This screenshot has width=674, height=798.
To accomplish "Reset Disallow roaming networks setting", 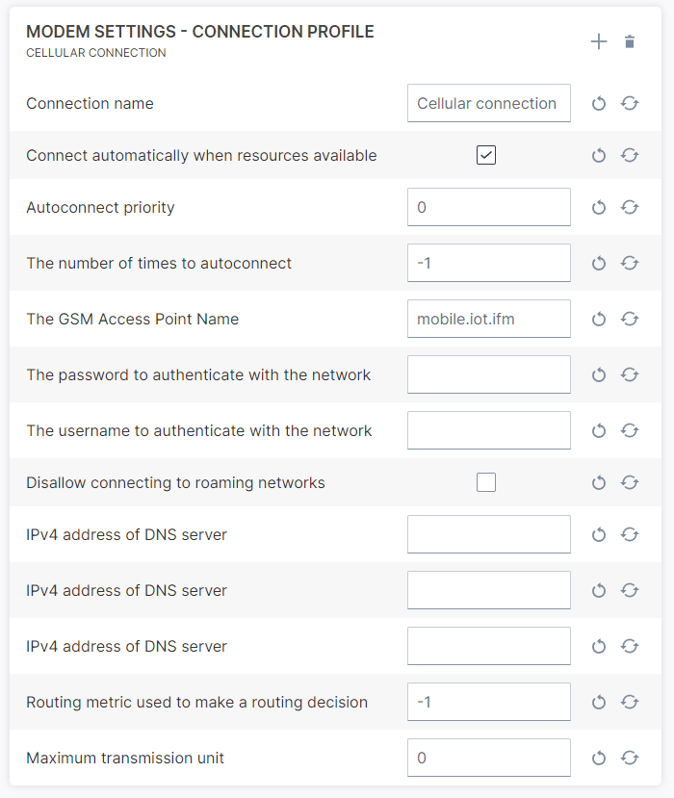I will tap(599, 482).
